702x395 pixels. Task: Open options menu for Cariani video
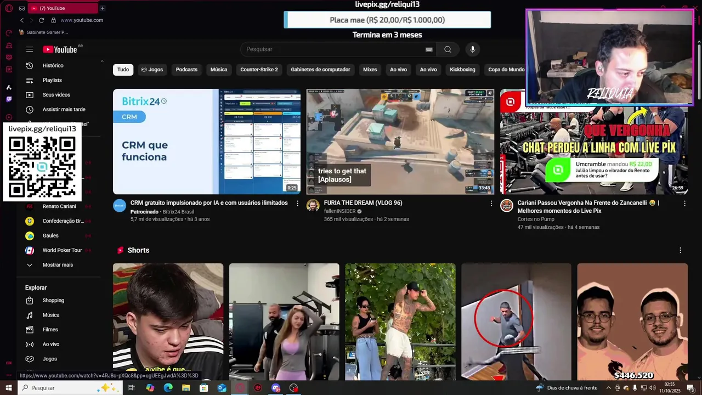point(684,204)
